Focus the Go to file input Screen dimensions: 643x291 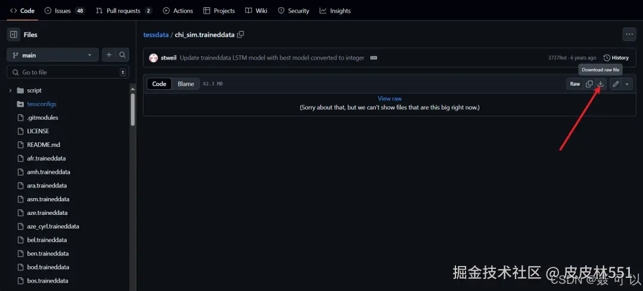(x=68, y=72)
